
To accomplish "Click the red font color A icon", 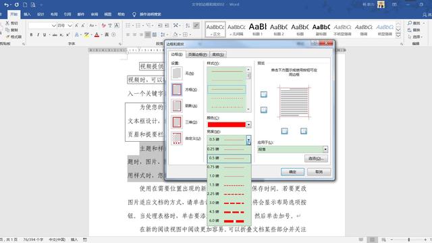I will pyautogui.click(x=97, y=34).
